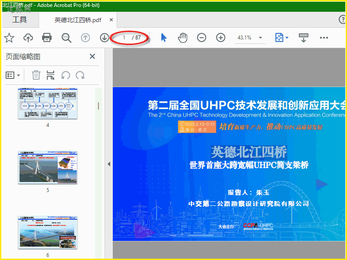Go to next page arrow

point(104,38)
